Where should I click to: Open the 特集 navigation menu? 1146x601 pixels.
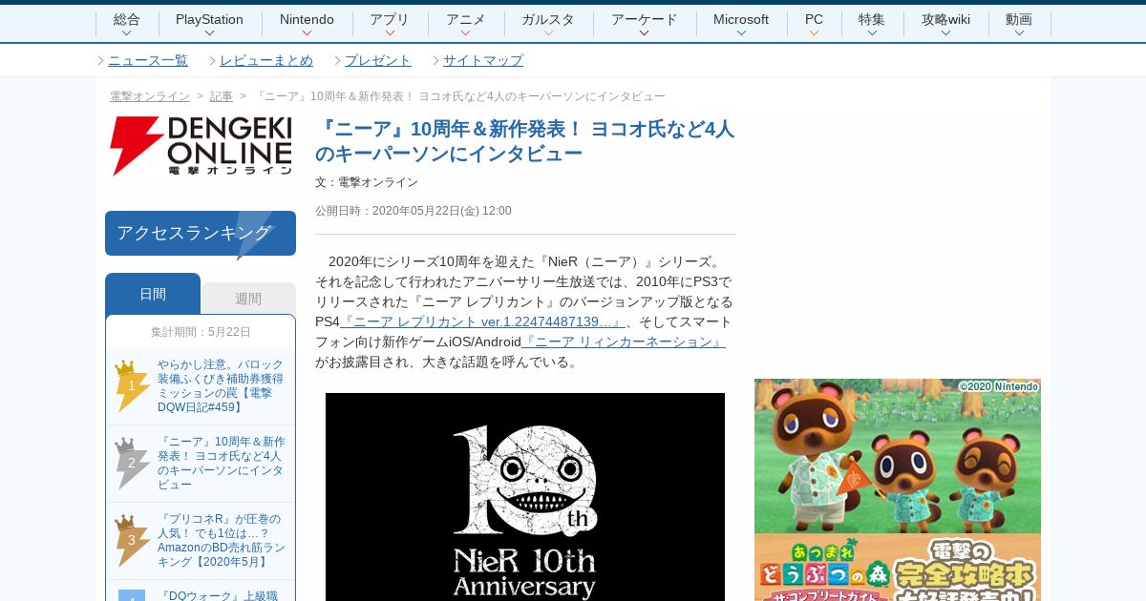(872, 20)
